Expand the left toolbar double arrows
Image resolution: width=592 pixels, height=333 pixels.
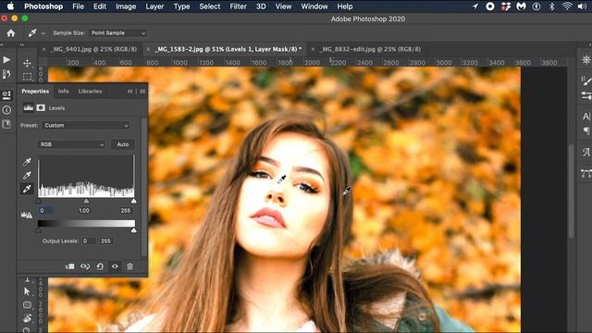[x=21, y=44]
